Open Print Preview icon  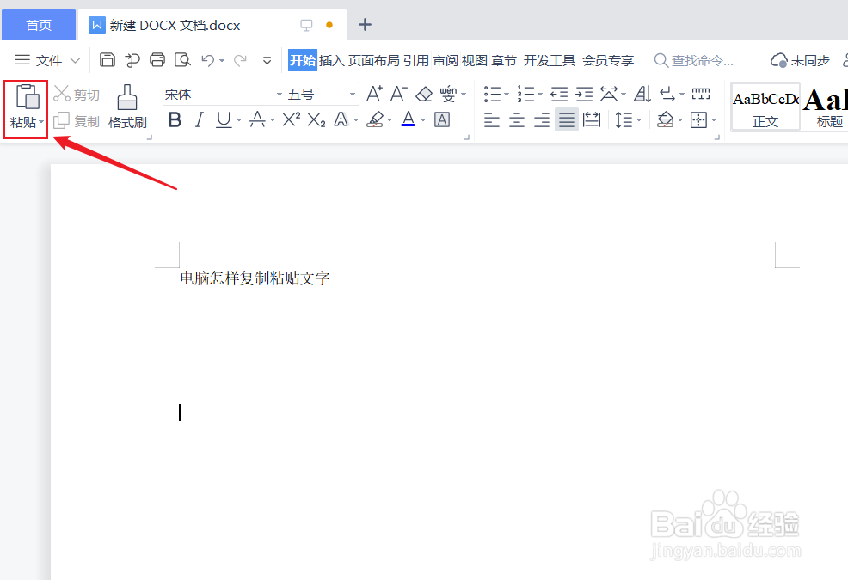[x=183, y=59]
